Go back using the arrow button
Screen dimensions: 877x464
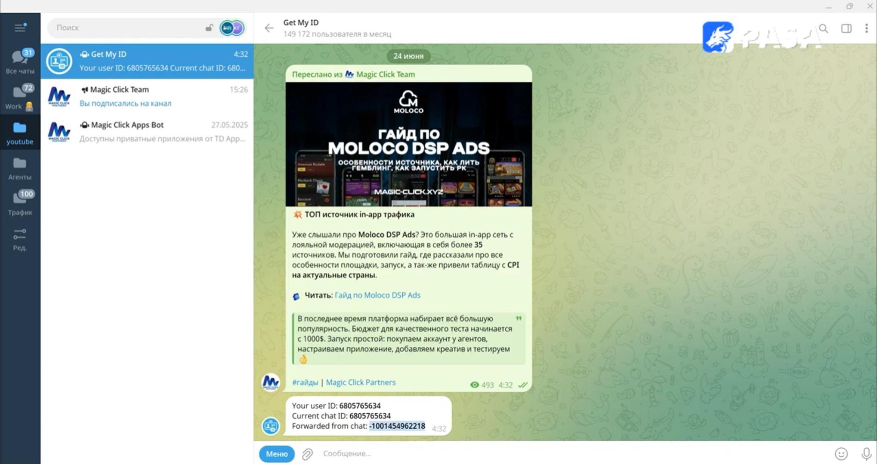click(x=269, y=28)
